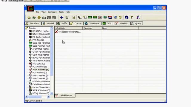Open the Base64 decoder icon
This screenshot has height=107, width=191.
pyautogui.click(x=80, y=18)
